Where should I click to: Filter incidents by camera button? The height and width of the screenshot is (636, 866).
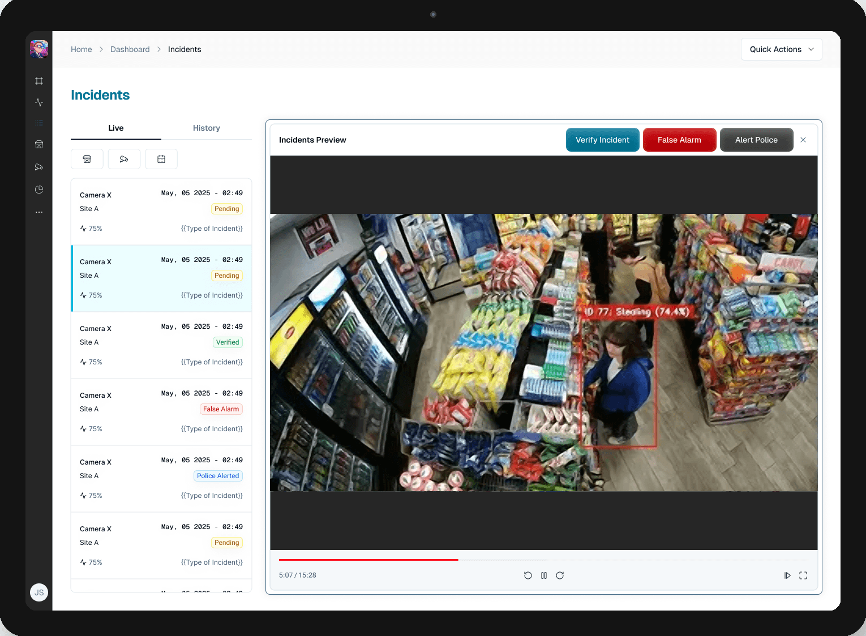[x=124, y=159]
